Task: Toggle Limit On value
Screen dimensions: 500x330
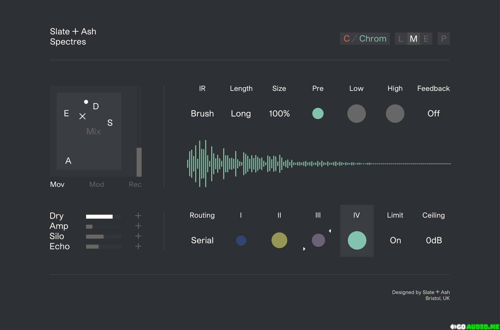Action: pyautogui.click(x=395, y=240)
